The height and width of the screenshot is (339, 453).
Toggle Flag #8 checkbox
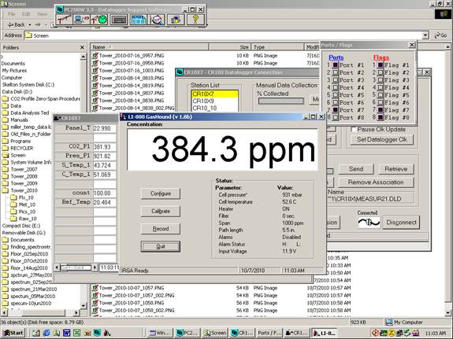click(x=381, y=117)
